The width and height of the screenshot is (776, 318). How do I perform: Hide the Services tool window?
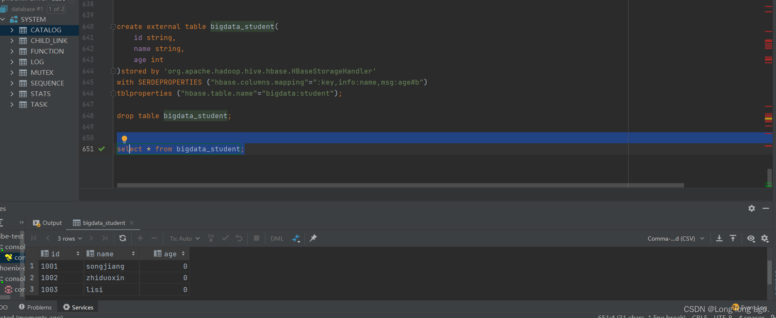766,208
